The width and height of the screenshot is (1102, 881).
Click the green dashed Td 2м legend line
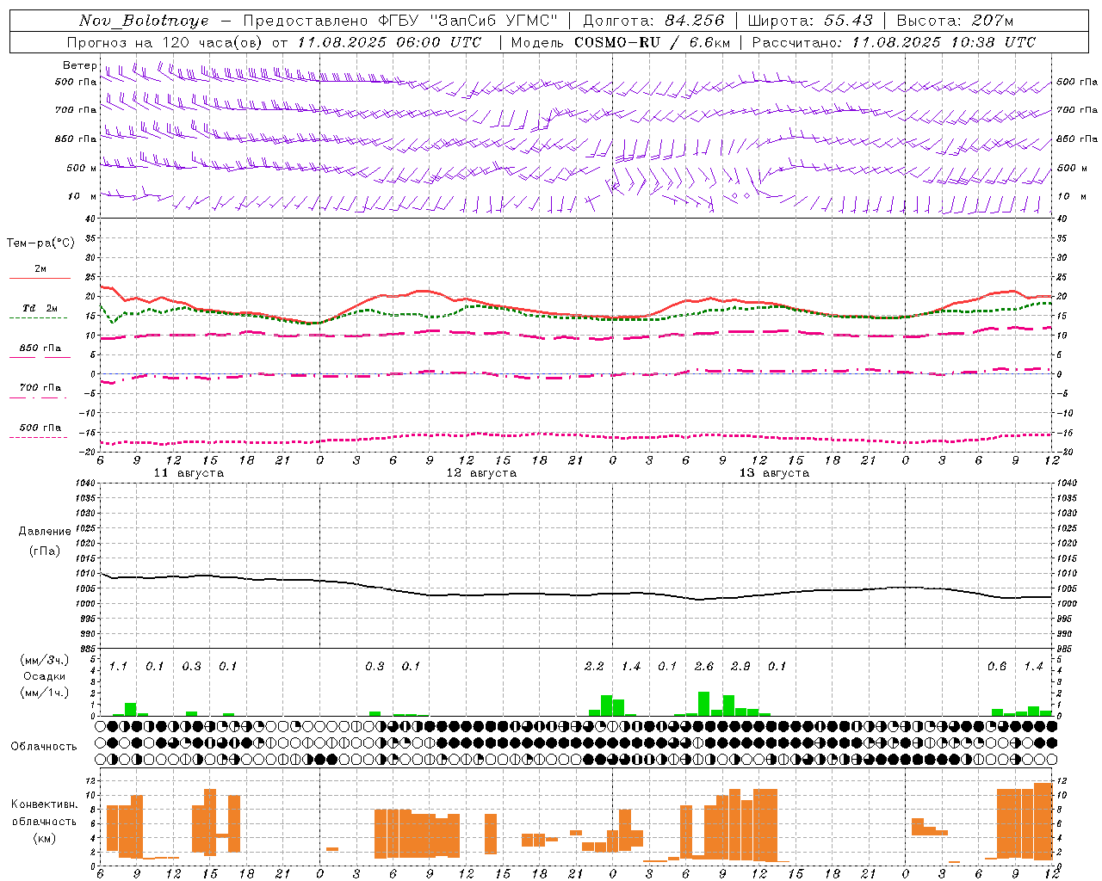38,318
